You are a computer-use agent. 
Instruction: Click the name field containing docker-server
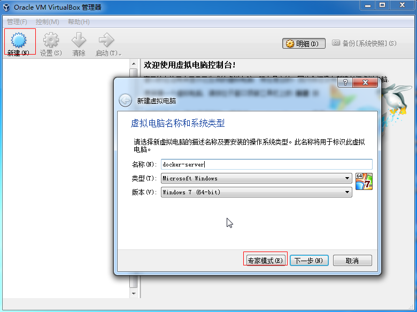pos(266,164)
